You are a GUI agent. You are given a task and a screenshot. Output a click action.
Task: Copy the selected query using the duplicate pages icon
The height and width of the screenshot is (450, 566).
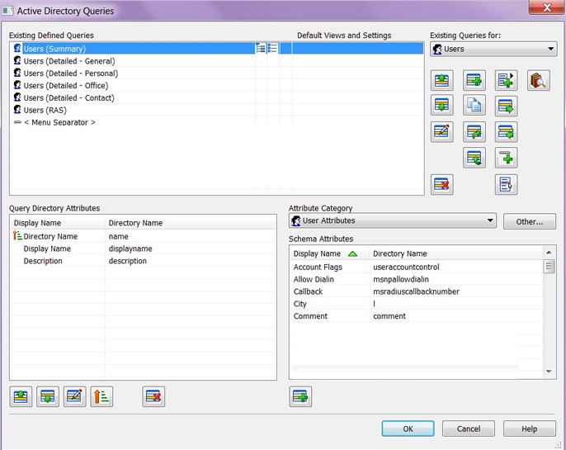click(474, 106)
